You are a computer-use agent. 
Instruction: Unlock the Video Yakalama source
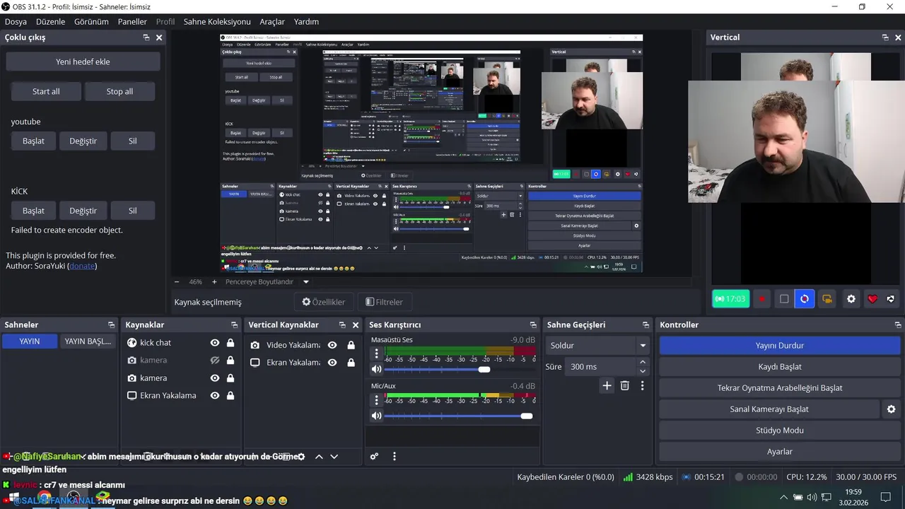351,345
